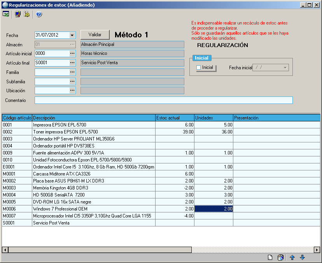Image resolution: width=322 pixels, height=263 pixels.
Task: Click the scrollbar right arrow under the table
Action: pyautogui.click(x=317, y=250)
